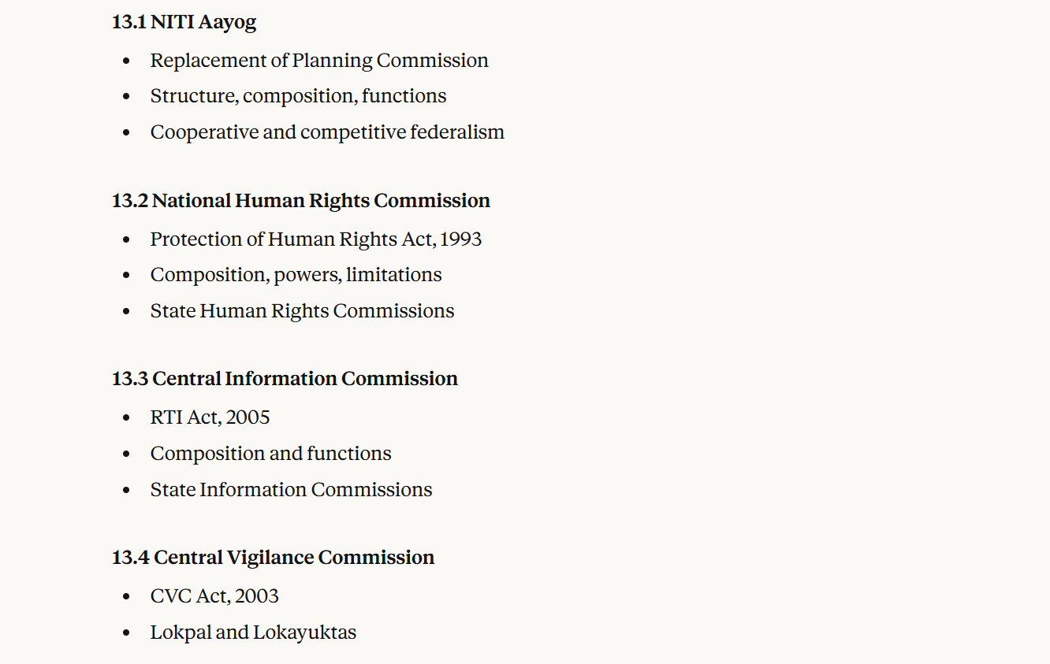This screenshot has height=664, width=1050.
Task: Click the '13.1 NITI Aayog' heading
Action: click(184, 22)
